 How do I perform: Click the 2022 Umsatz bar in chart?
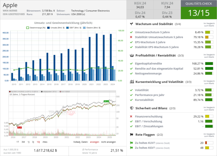(x=97, y=57)
